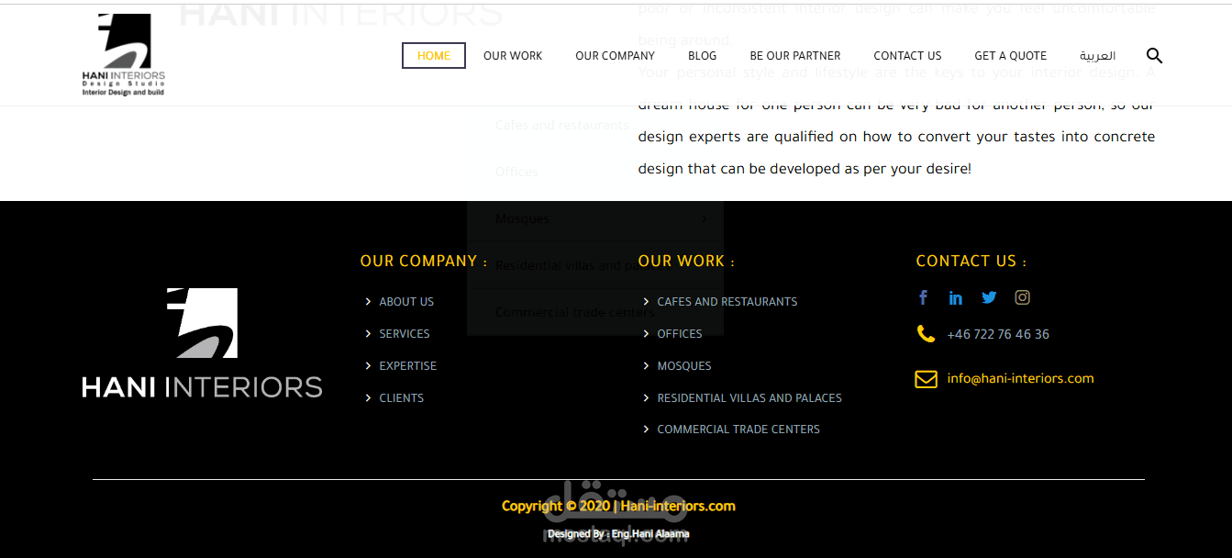This screenshot has height=558, width=1232.
Task: Open RESIDENTIAL VILLAS AND PALACES footer link
Action: pos(749,398)
